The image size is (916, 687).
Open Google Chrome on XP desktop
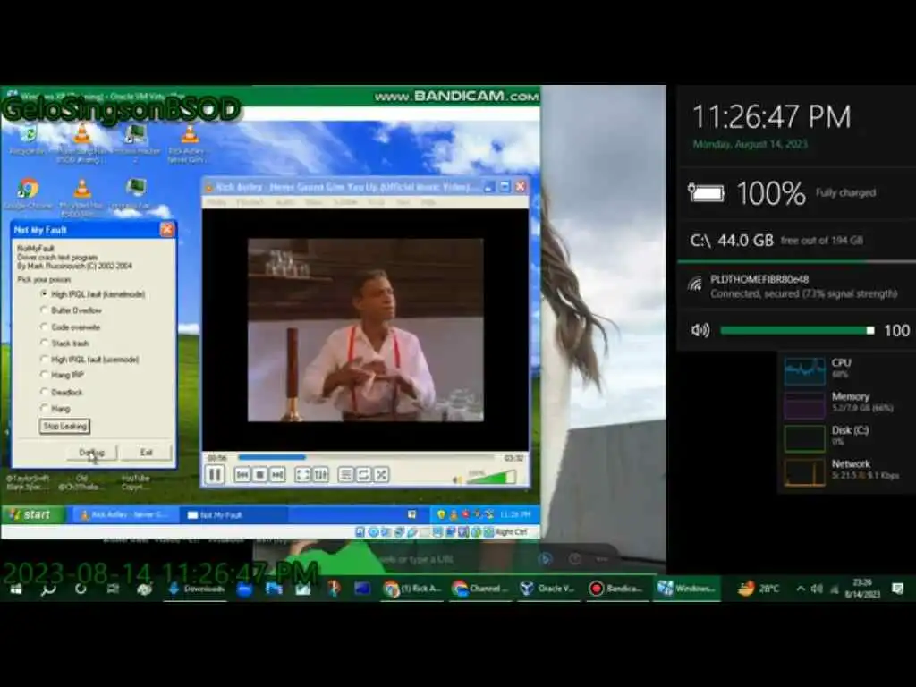tap(28, 194)
